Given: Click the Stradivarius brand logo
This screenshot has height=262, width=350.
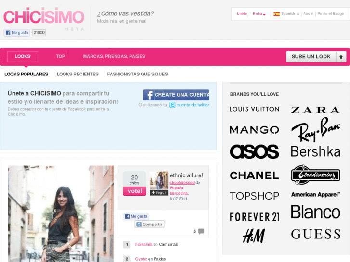Looking at the screenshot, I should point(316,175).
